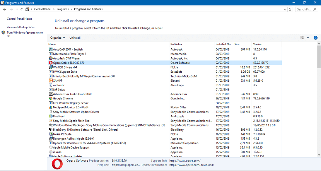Open the recent locations dropdown arrow
Image resolution: width=321 pixels, height=171 pixels.
tap(17, 9)
